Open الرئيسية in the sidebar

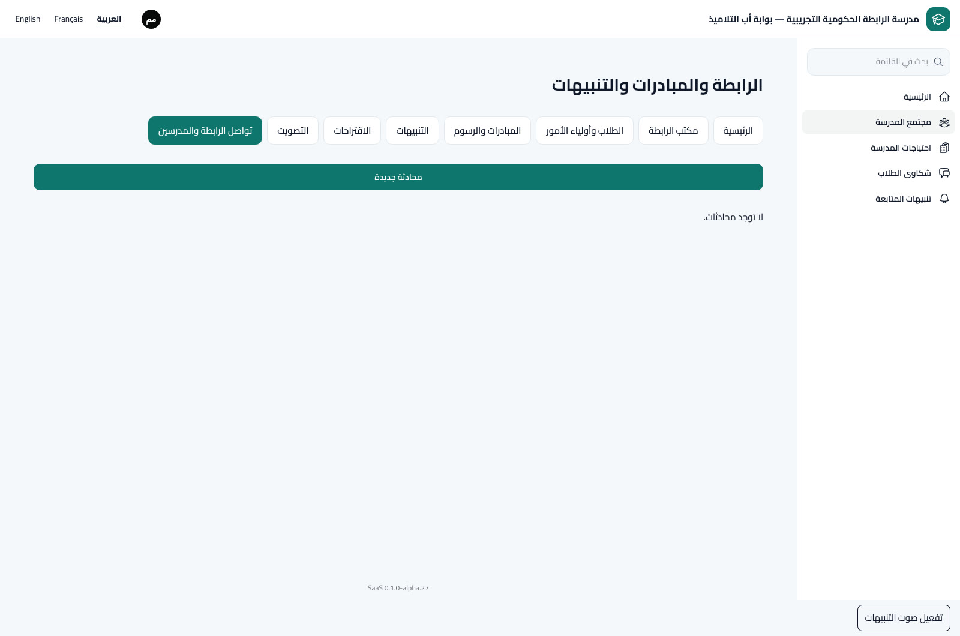point(878,97)
